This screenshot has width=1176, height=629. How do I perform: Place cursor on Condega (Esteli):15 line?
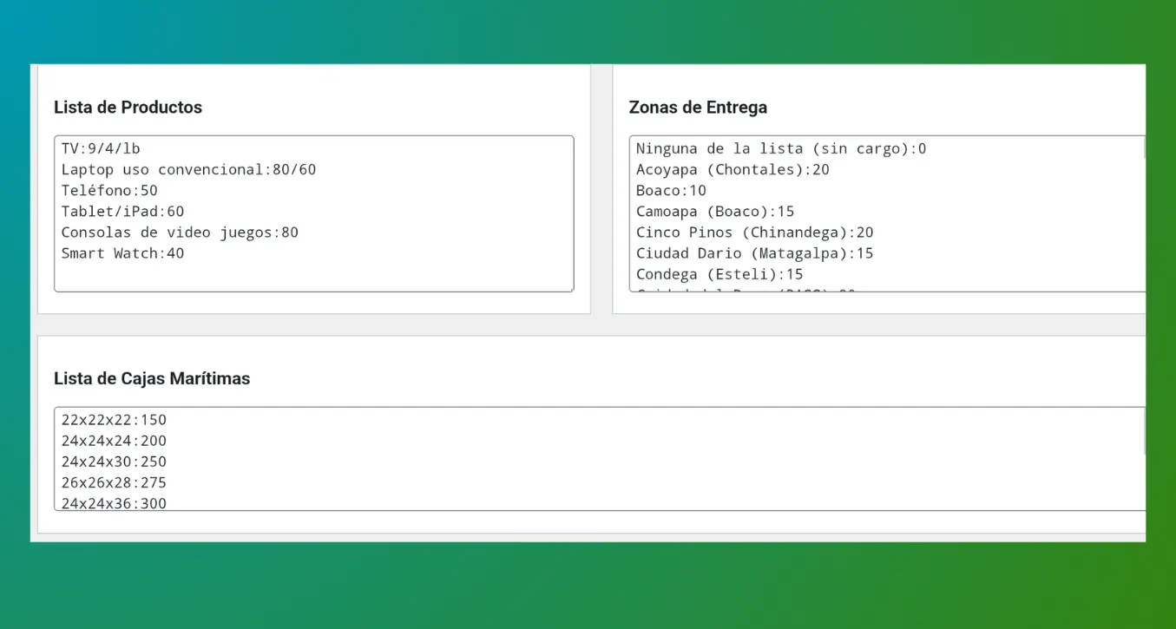[x=719, y=274]
